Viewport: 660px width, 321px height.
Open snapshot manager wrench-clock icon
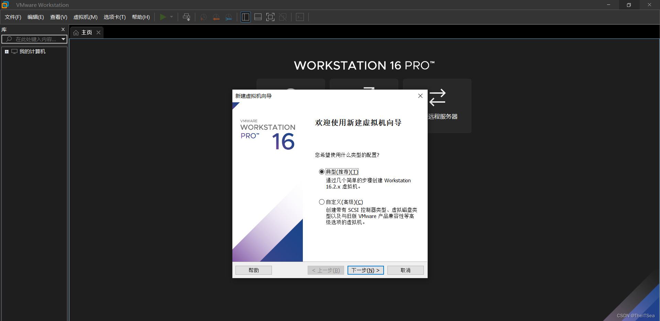[229, 17]
